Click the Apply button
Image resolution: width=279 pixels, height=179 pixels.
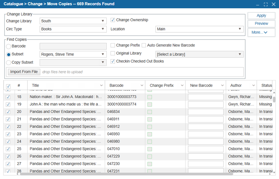tap(261, 16)
